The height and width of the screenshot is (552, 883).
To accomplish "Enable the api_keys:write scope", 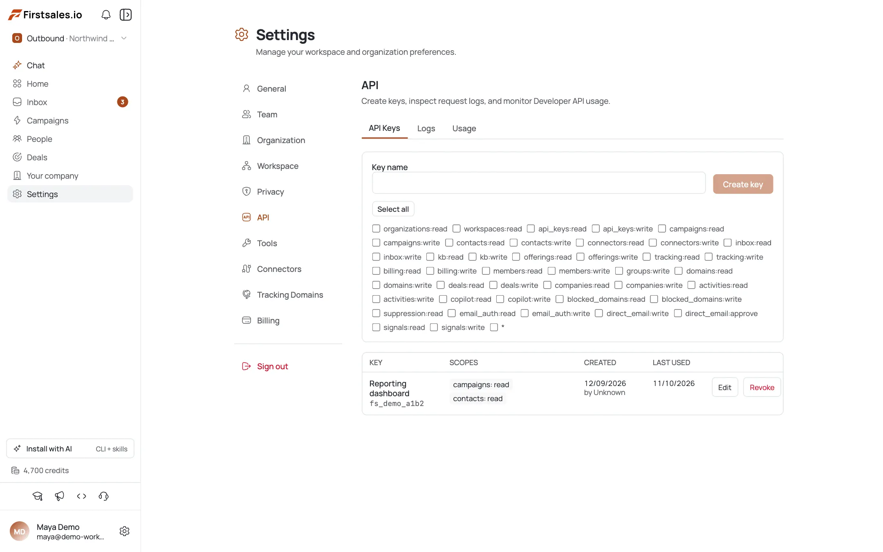I will point(596,229).
